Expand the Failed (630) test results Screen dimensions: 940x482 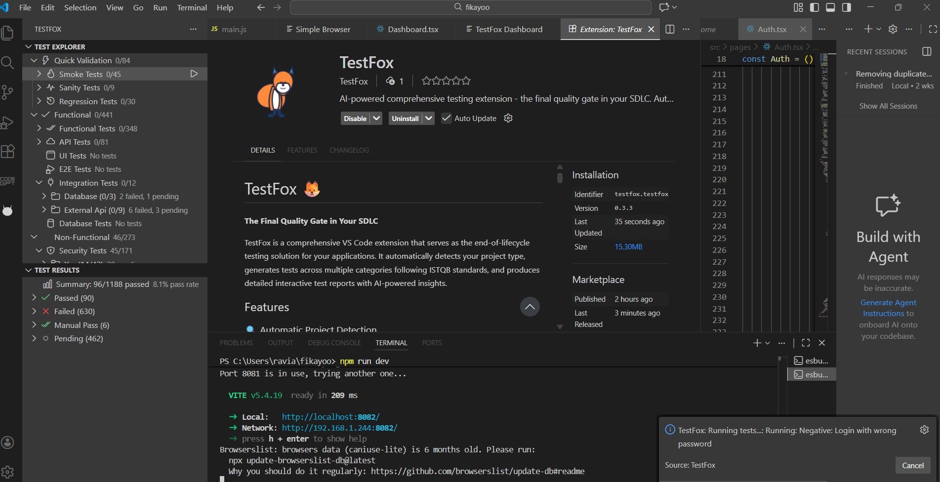point(34,311)
